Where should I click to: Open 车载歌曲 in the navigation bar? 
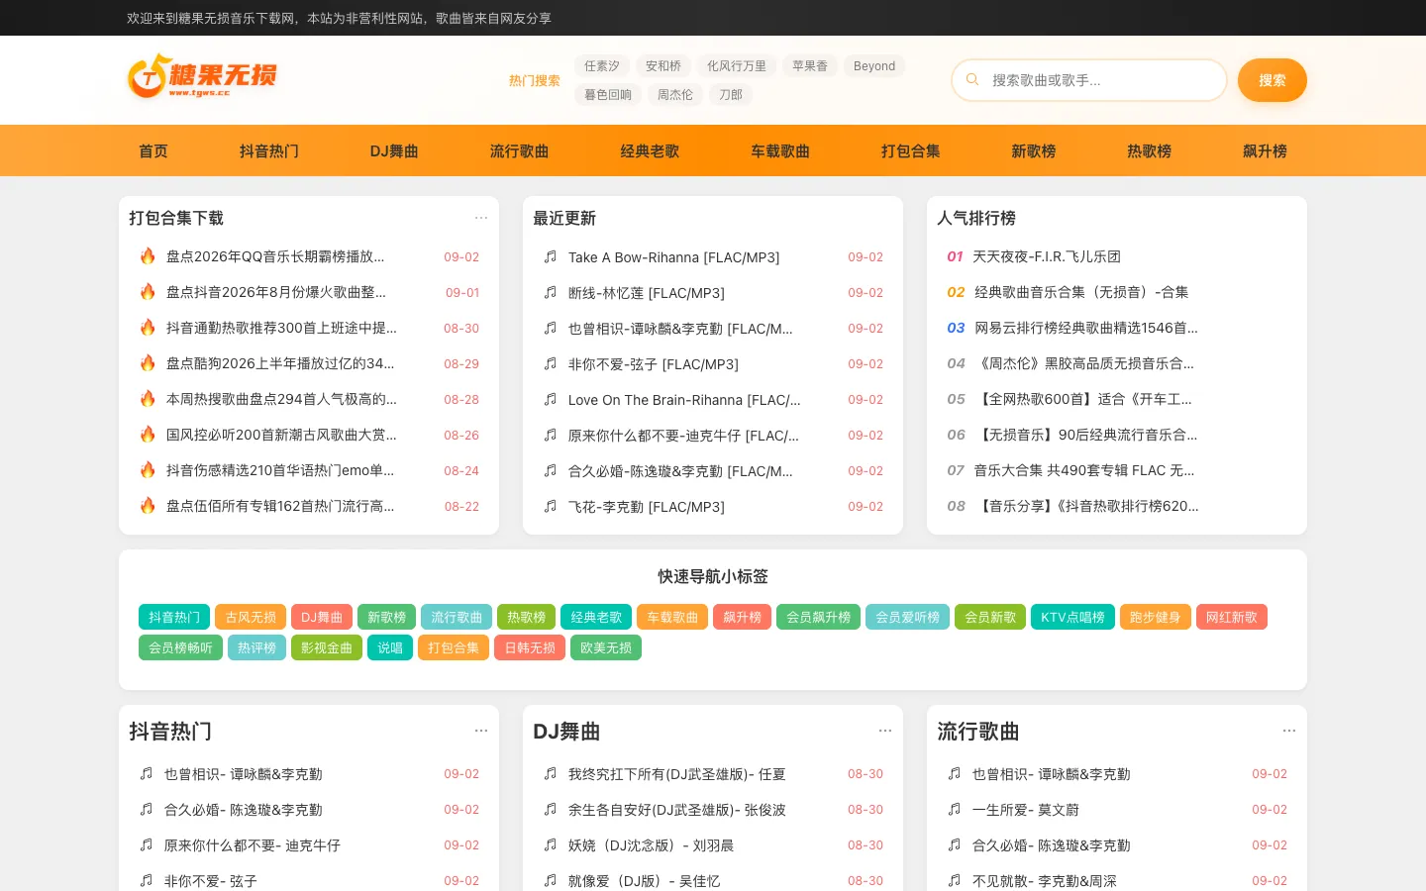780,150
